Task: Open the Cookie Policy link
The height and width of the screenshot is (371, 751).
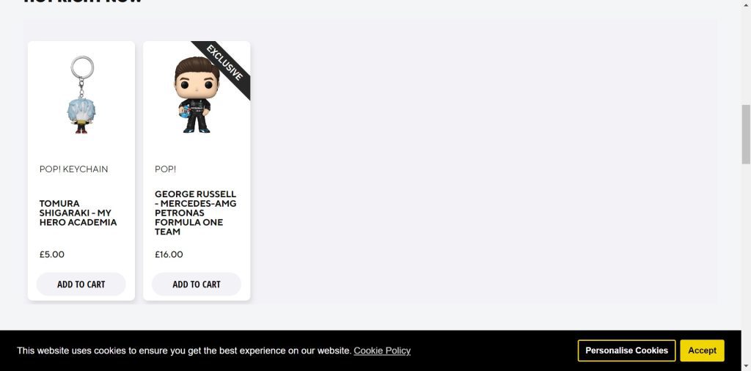Action: [382, 350]
